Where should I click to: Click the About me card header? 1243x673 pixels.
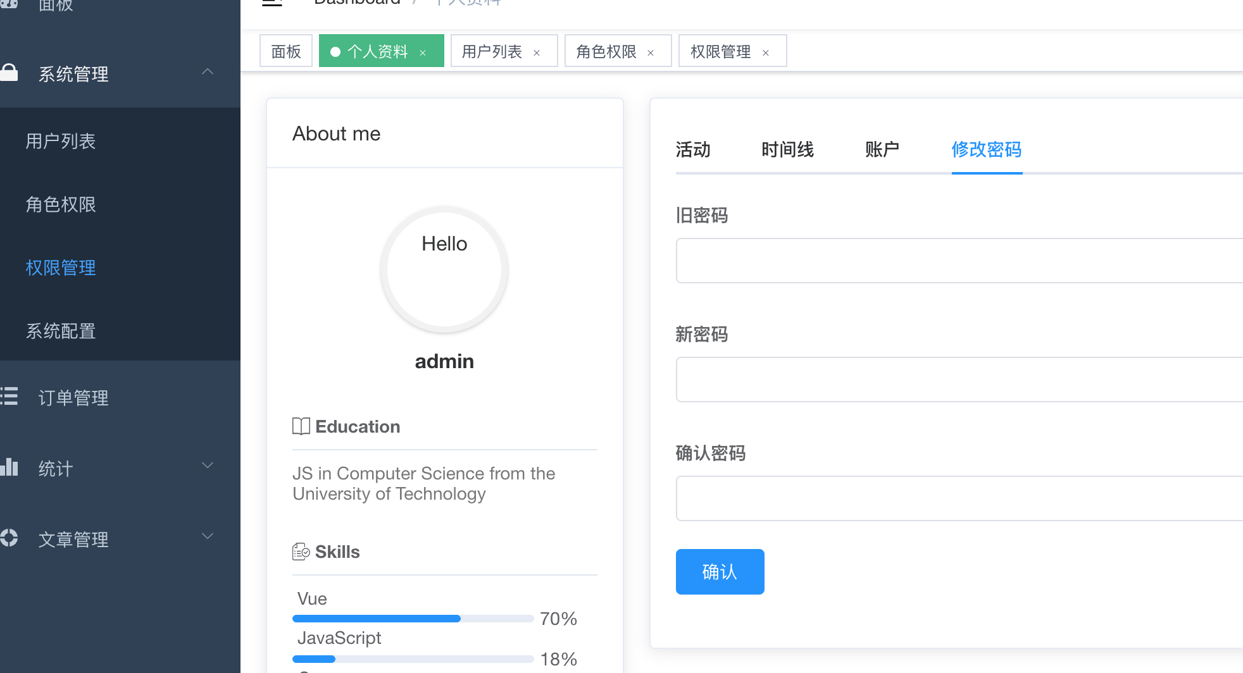click(x=445, y=133)
